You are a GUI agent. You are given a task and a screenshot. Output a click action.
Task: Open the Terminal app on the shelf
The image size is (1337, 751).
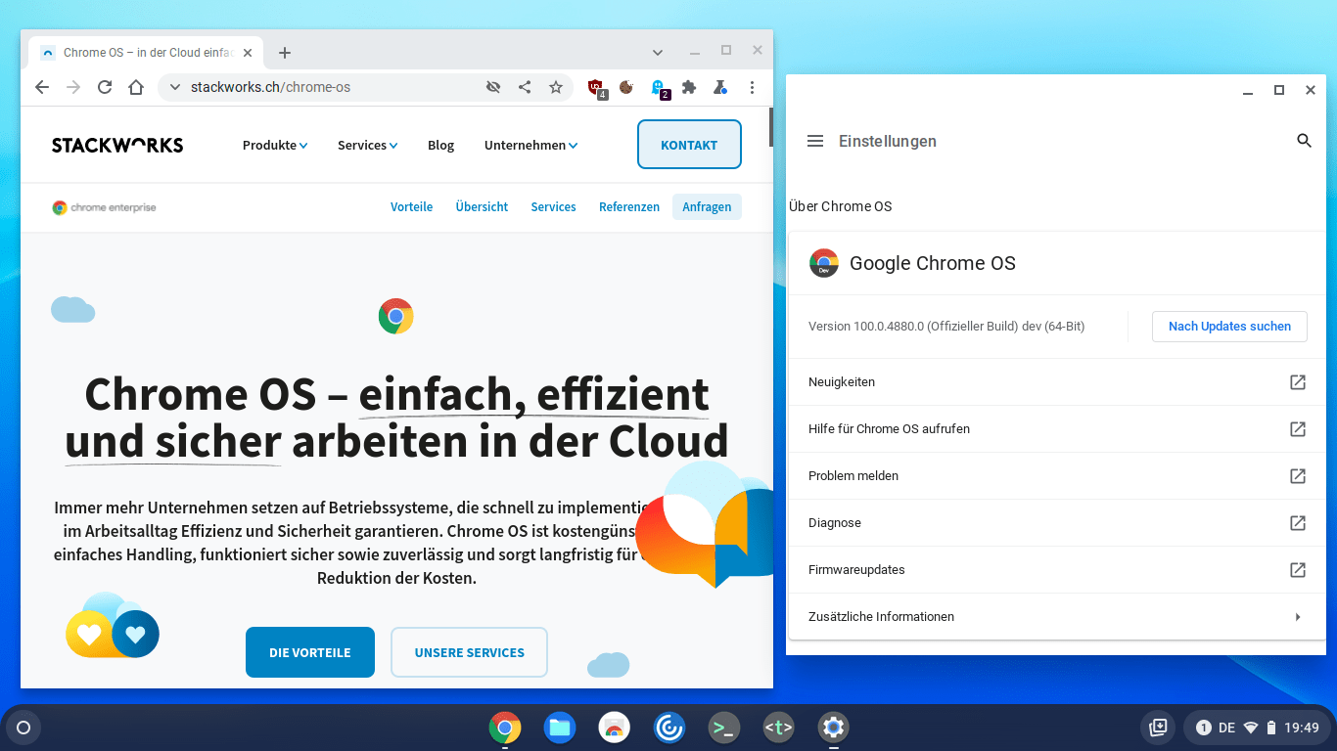point(724,728)
